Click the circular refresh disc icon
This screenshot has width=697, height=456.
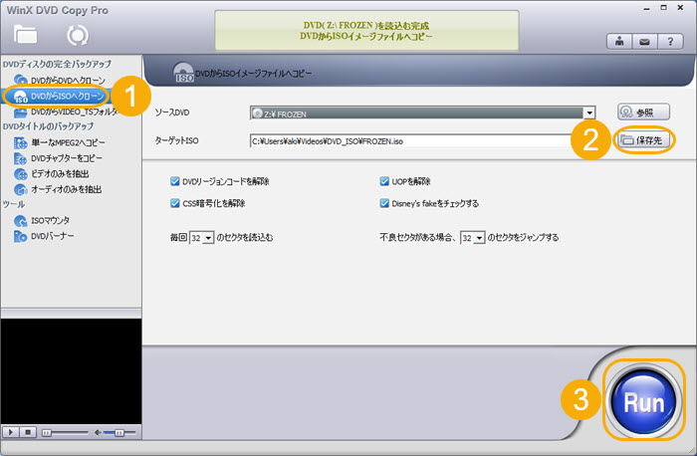(x=78, y=35)
